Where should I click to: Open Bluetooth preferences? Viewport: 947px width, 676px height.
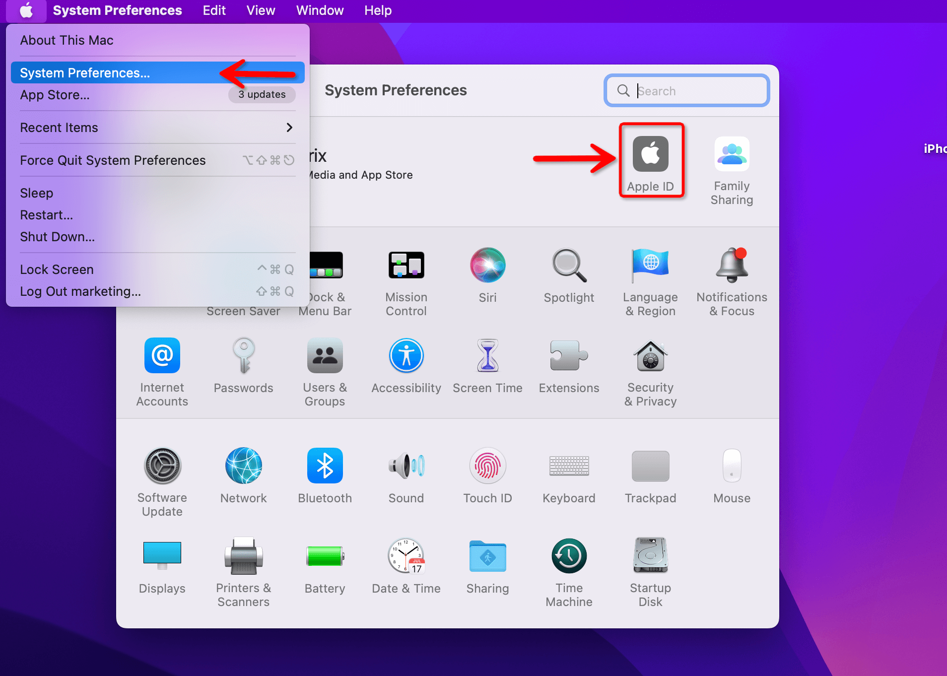click(325, 476)
